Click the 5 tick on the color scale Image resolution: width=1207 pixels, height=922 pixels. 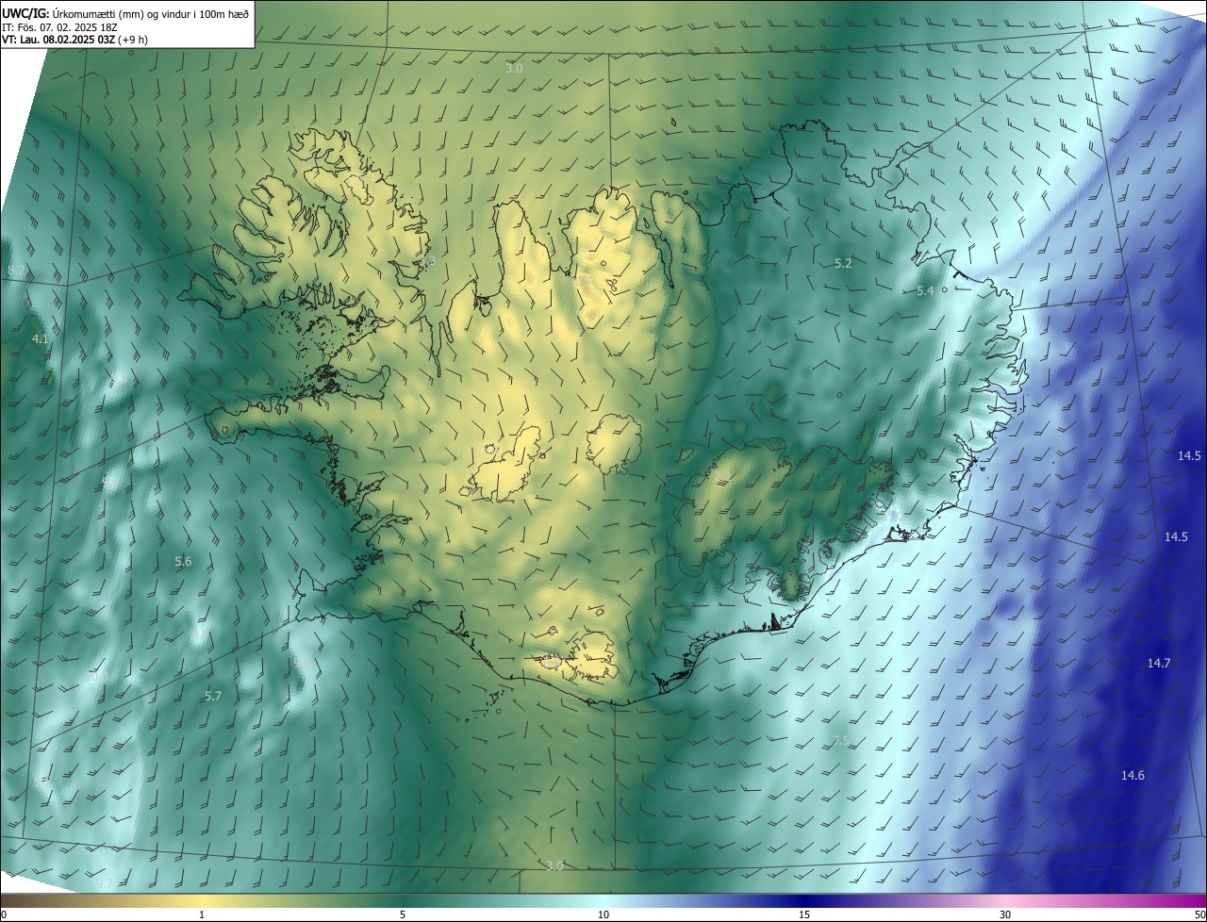click(x=403, y=914)
